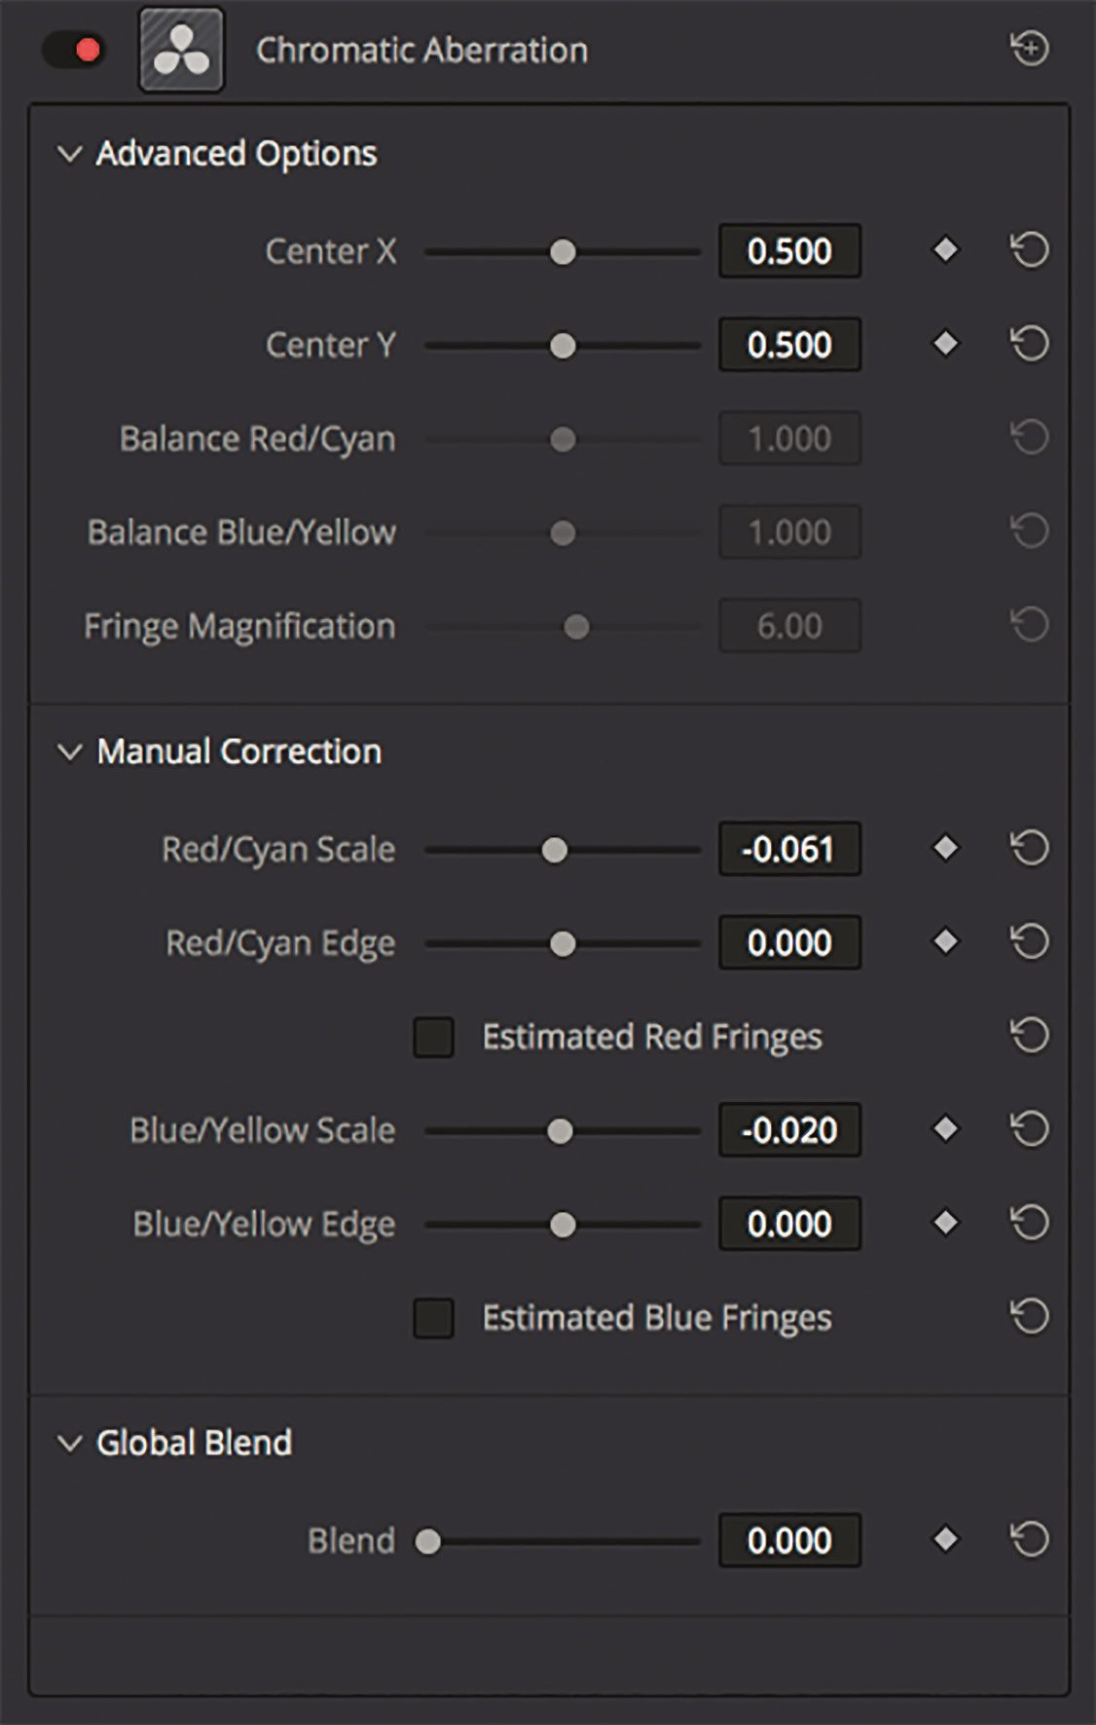Collapse the Advanced Options section

[68, 153]
